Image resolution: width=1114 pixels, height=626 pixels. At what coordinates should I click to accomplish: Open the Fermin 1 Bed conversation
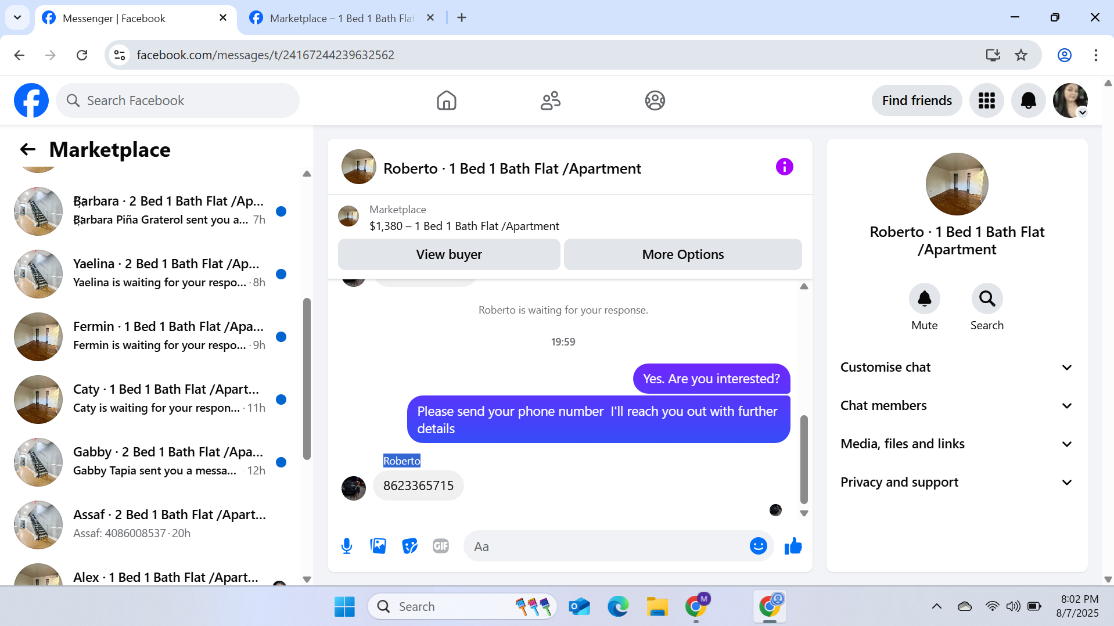coord(152,336)
